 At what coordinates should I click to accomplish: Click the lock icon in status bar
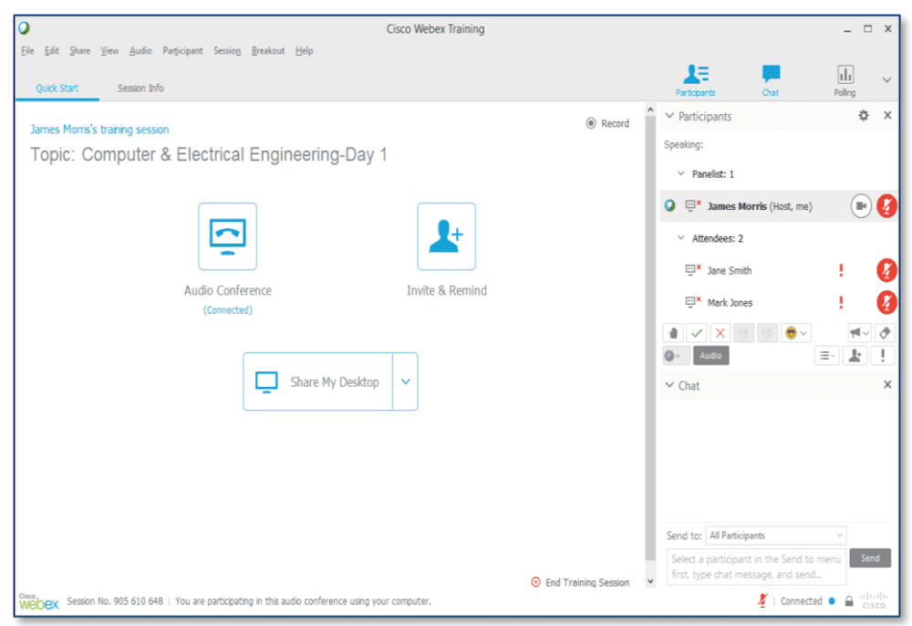tap(848, 601)
